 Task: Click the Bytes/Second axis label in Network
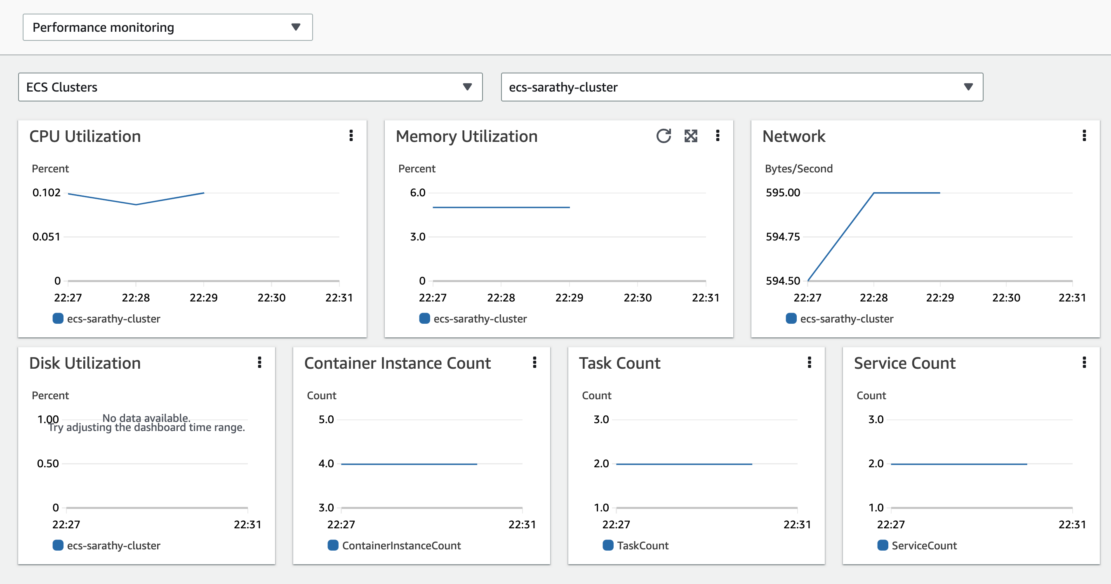pyautogui.click(x=798, y=169)
